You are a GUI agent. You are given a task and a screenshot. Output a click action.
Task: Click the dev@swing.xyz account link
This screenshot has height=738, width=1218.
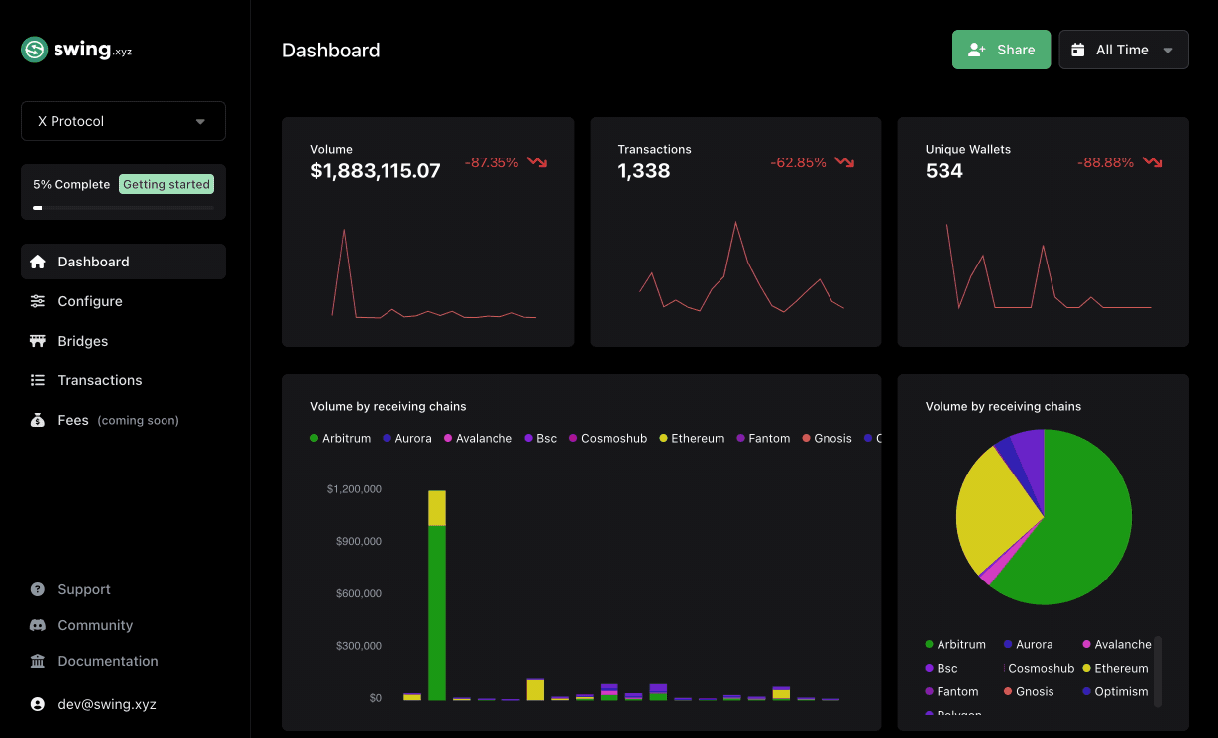coord(106,704)
